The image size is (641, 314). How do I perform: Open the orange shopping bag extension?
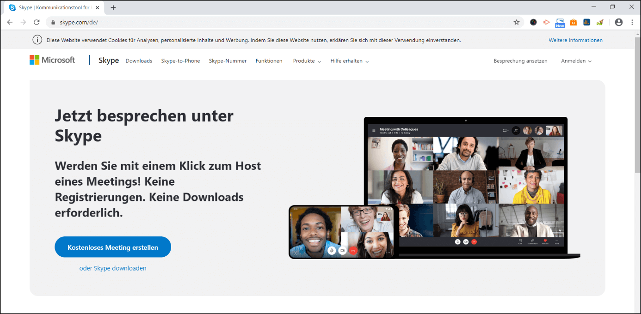573,22
